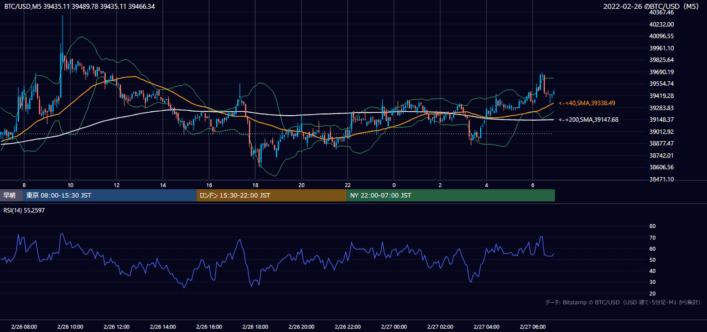Click the 39961.10 price axis label
Viewport: 707px width, 332px height.
tap(662, 48)
